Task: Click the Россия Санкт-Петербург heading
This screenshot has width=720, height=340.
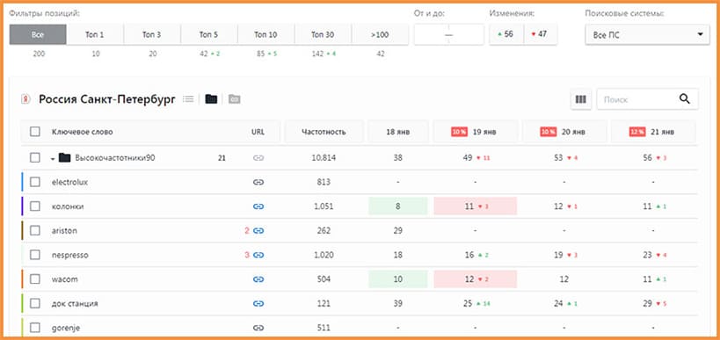Action: point(107,99)
